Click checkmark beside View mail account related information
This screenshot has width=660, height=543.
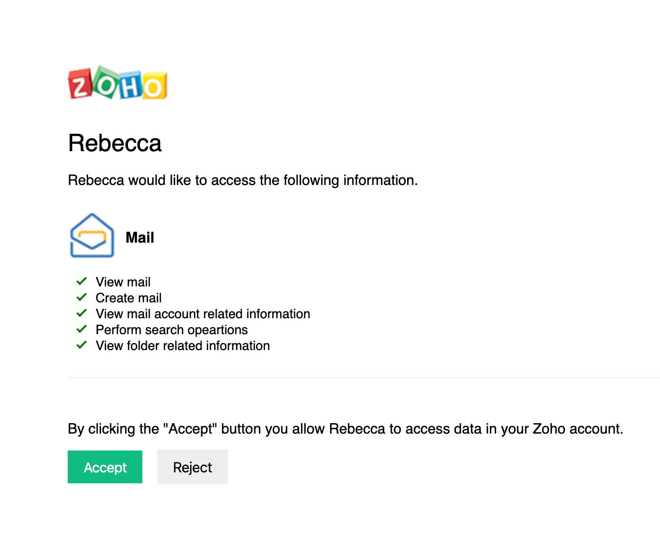click(82, 313)
